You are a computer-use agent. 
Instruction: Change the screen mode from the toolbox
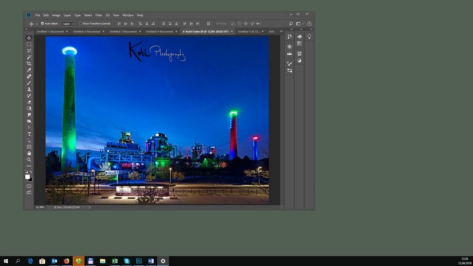point(29,193)
